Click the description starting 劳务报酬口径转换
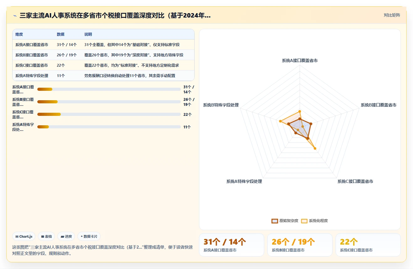413x269 pixels. point(130,76)
